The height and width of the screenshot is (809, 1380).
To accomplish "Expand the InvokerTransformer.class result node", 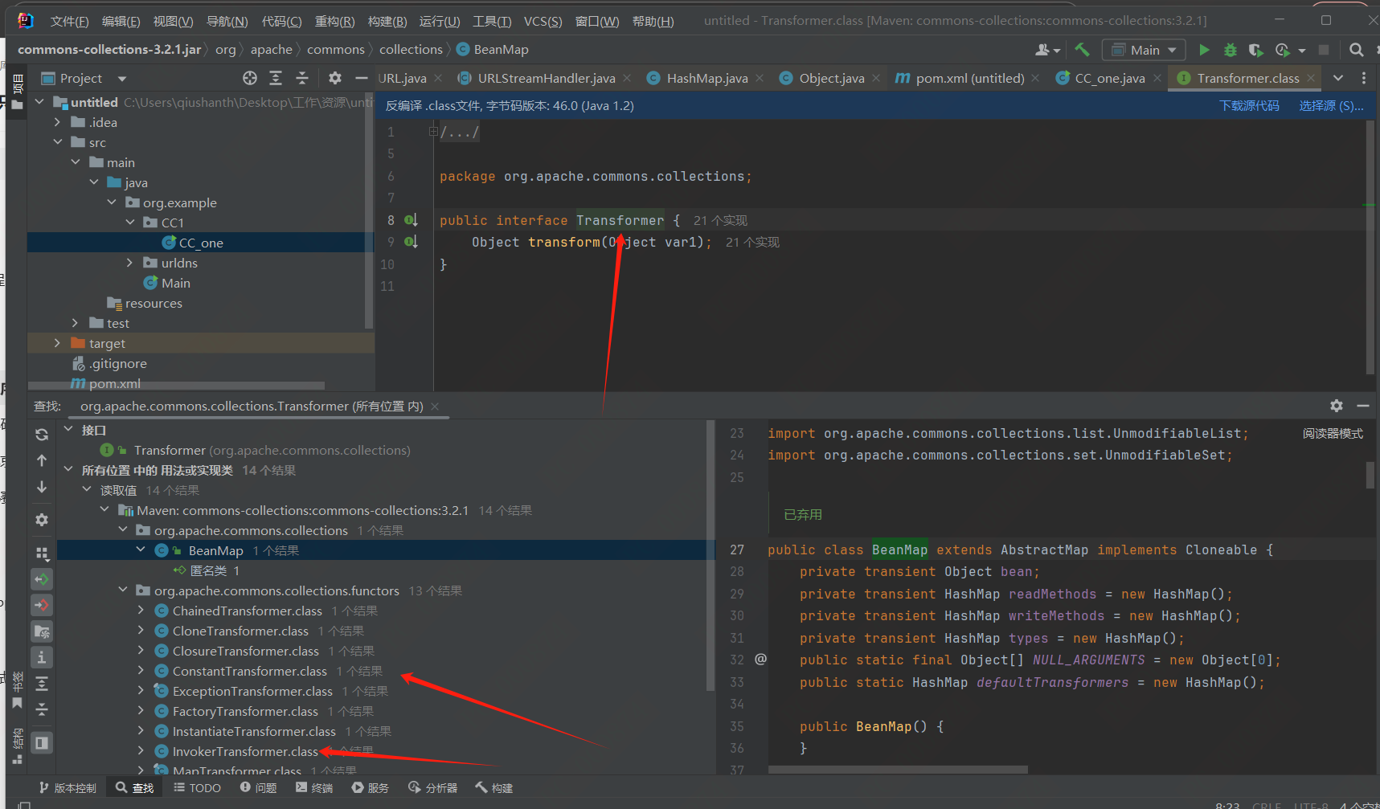I will (x=141, y=751).
